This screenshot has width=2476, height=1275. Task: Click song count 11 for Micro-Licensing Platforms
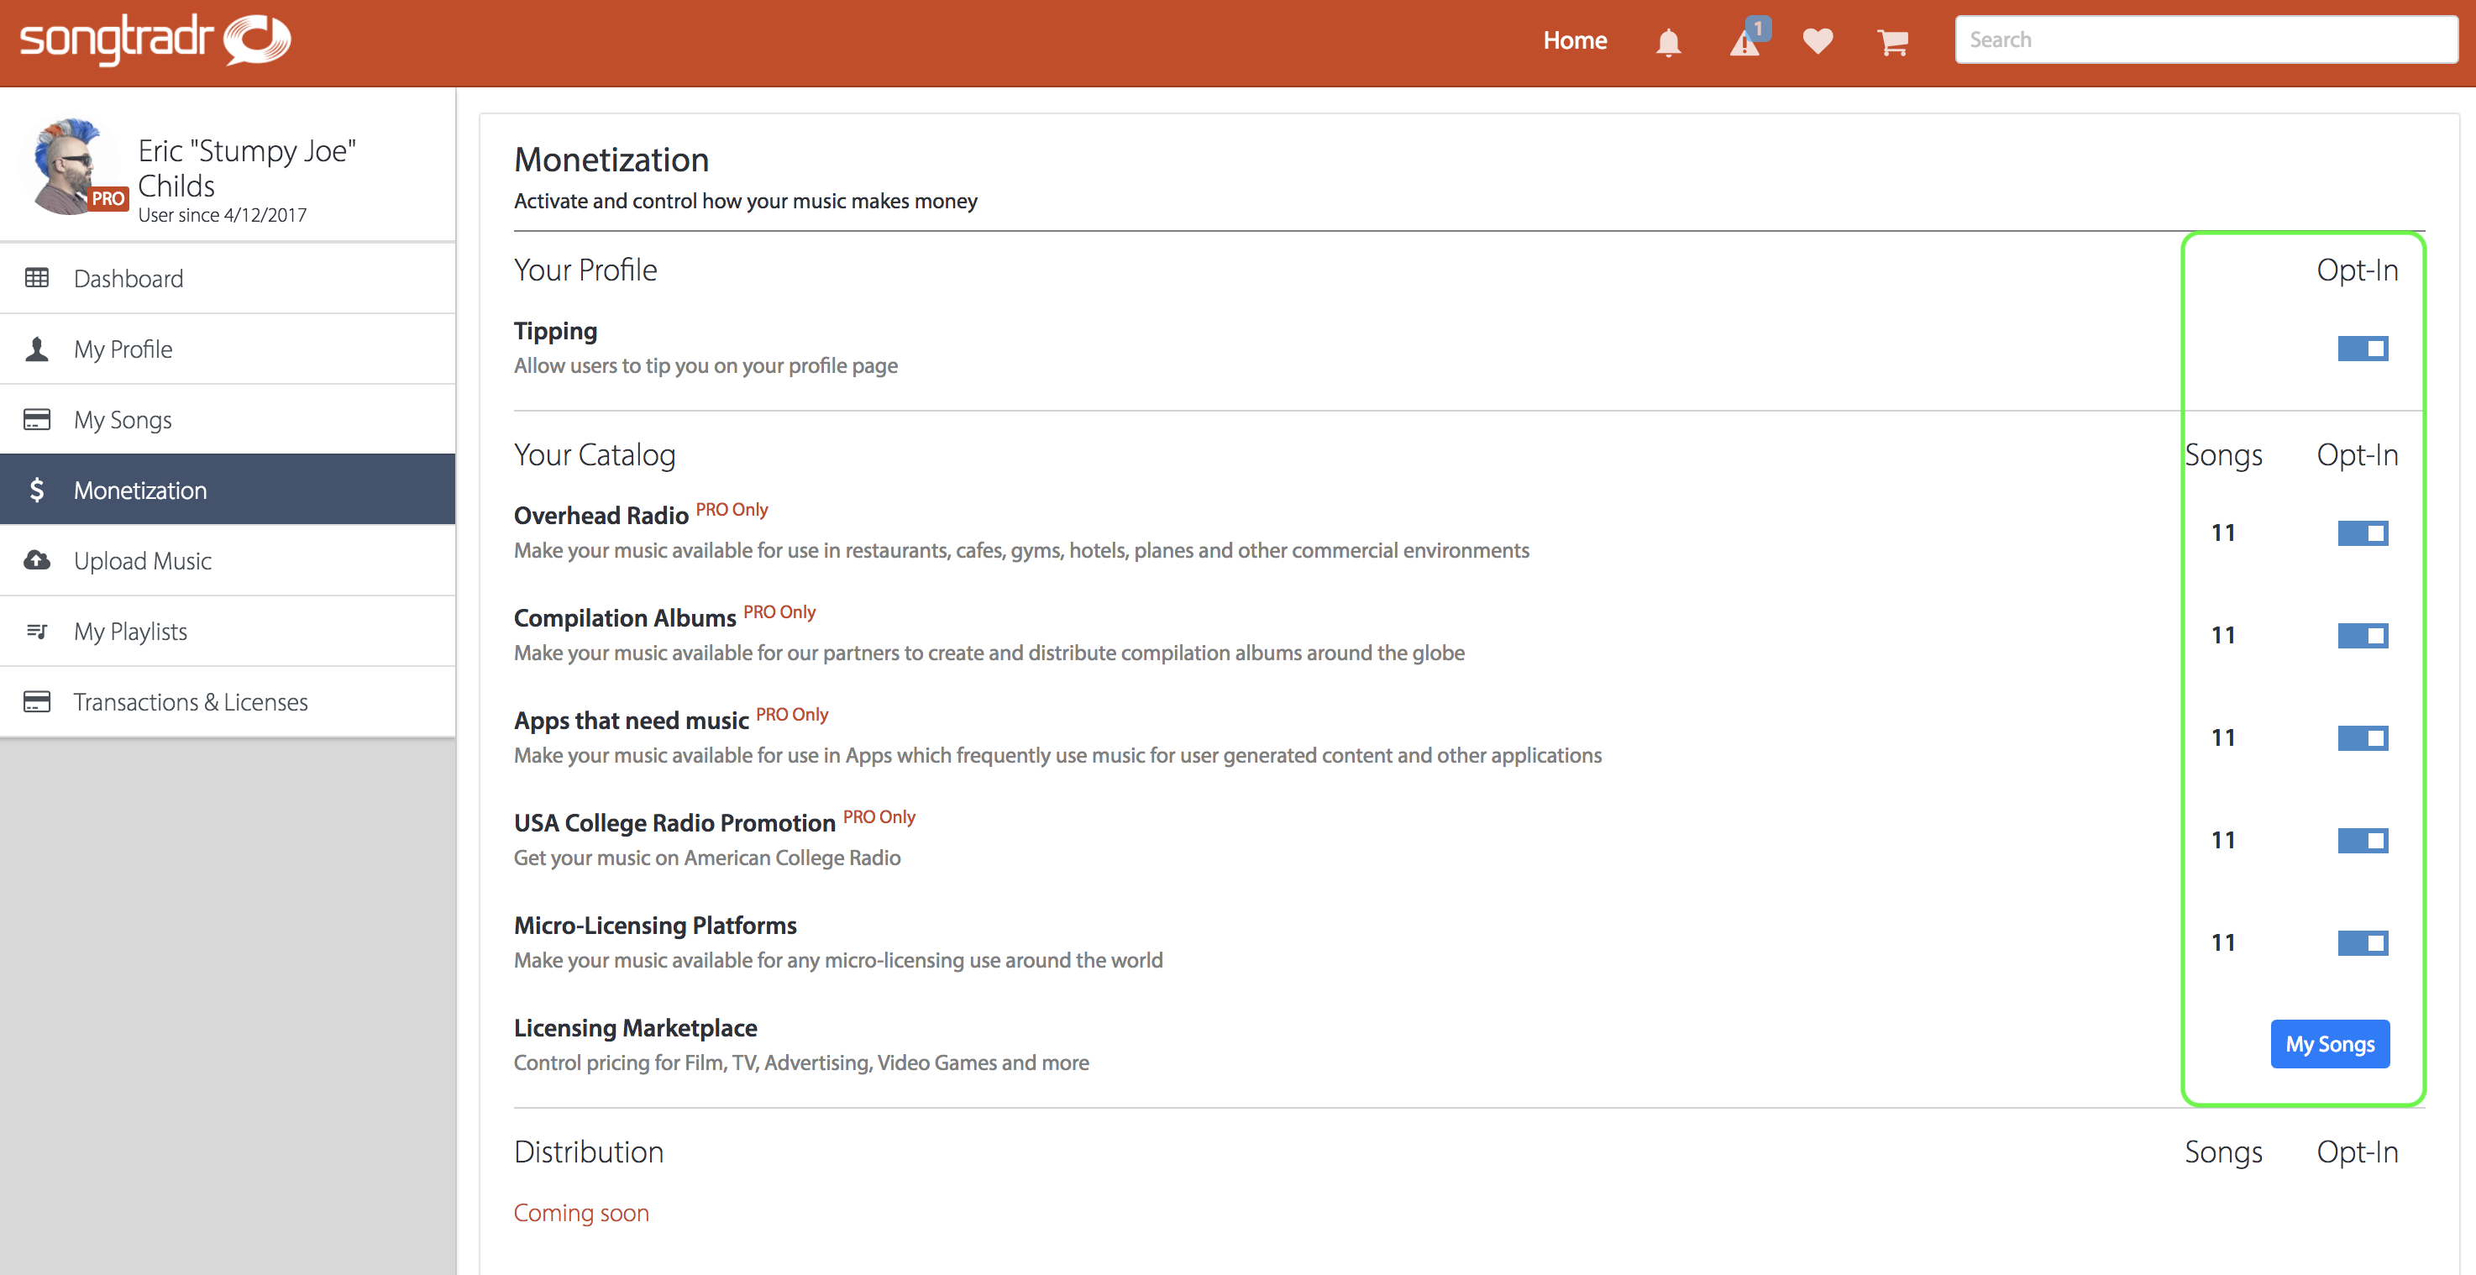coord(2223,942)
